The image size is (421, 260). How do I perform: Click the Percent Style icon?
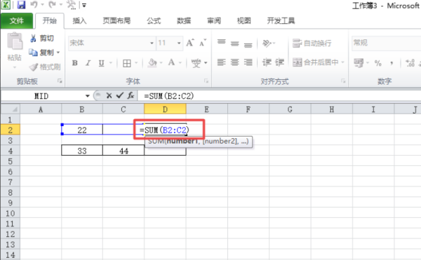[378, 63]
